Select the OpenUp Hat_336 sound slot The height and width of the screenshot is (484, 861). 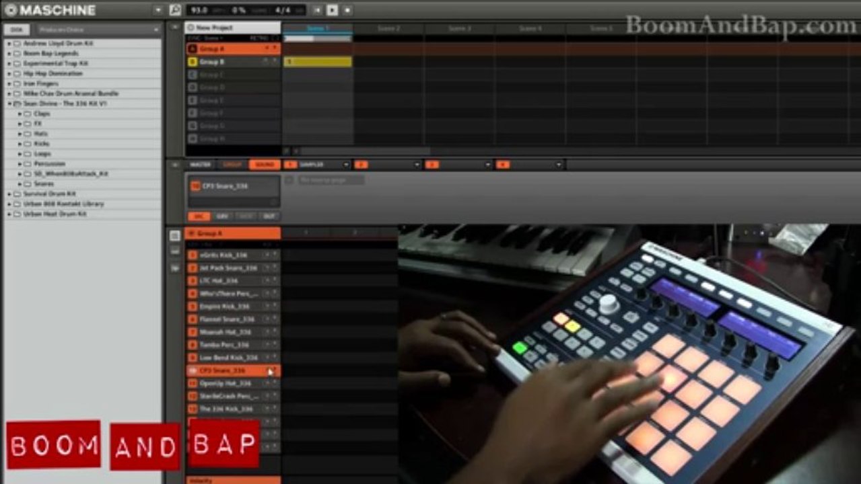coord(233,383)
